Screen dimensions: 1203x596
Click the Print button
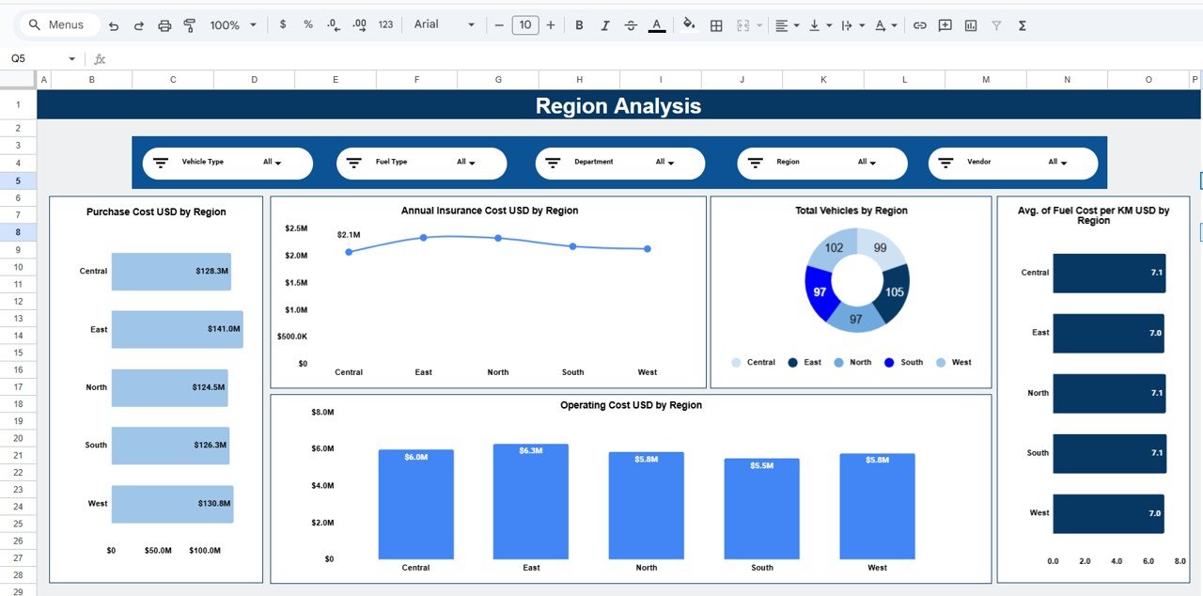pyautogui.click(x=164, y=25)
